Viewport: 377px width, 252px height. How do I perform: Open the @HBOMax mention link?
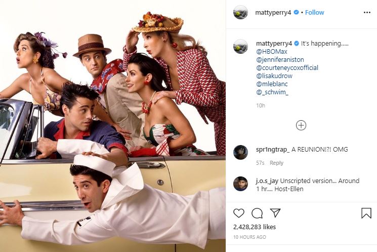click(x=272, y=52)
